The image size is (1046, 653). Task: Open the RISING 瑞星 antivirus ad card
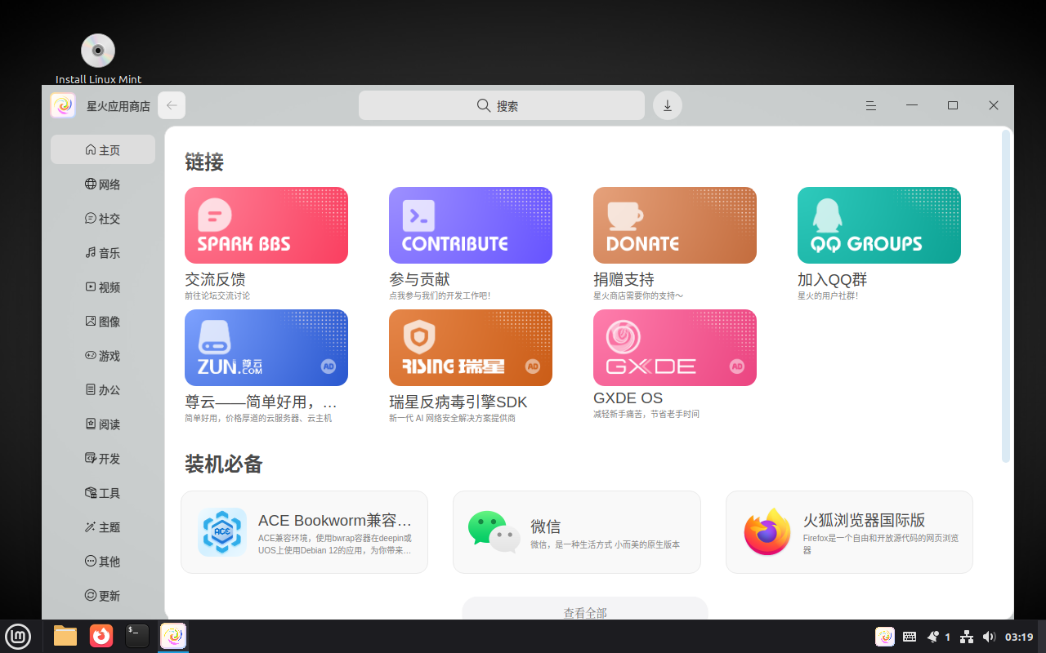(471, 348)
